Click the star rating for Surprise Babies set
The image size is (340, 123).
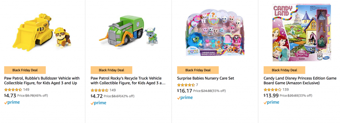(x=186, y=85)
